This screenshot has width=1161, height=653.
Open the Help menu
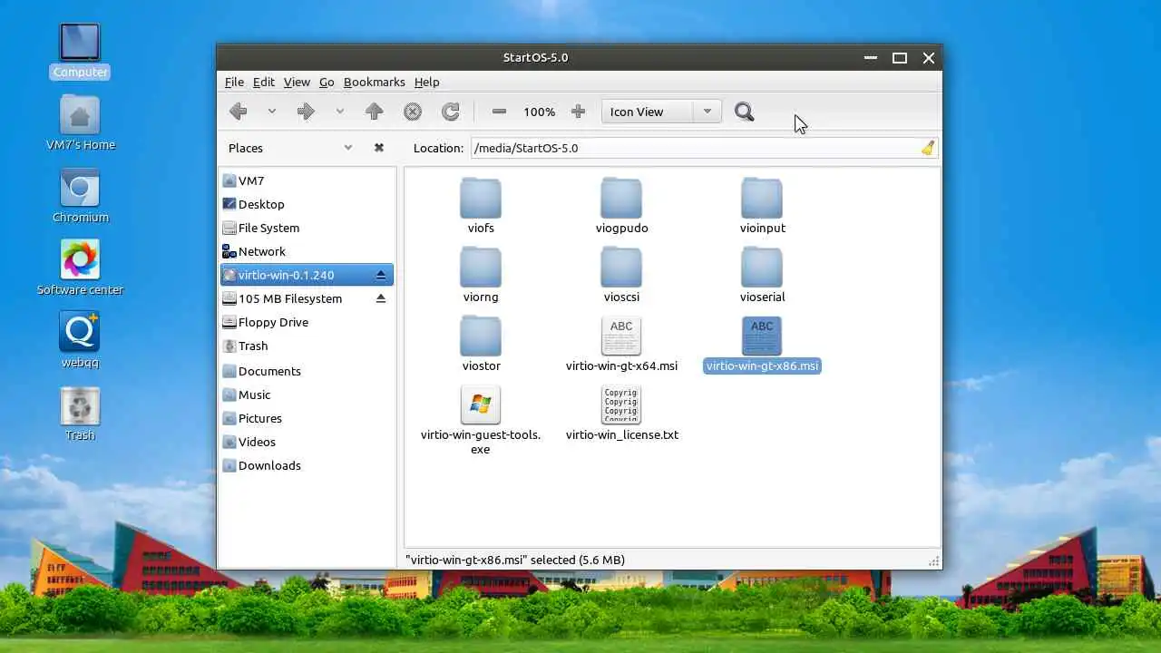click(x=426, y=82)
